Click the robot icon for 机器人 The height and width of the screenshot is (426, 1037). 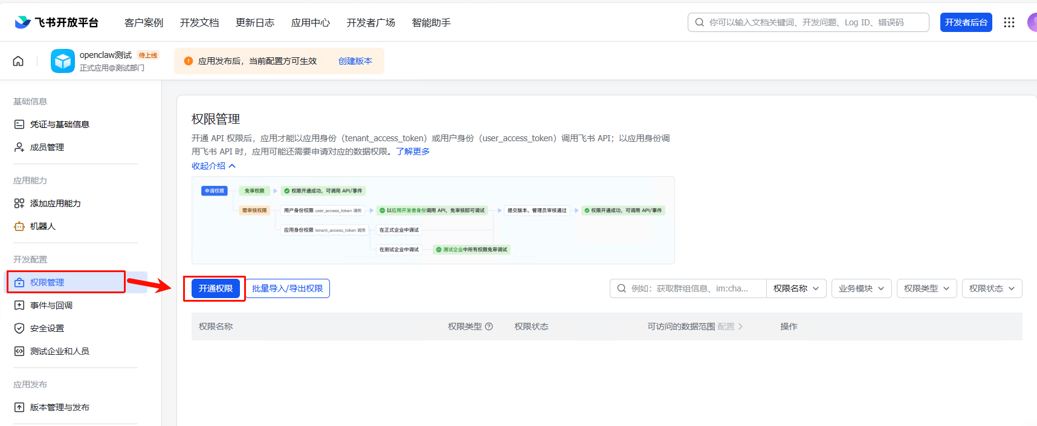click(x=19, y=226)
